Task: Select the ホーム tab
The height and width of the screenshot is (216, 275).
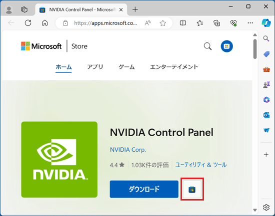Action: [x=63, y=67]
